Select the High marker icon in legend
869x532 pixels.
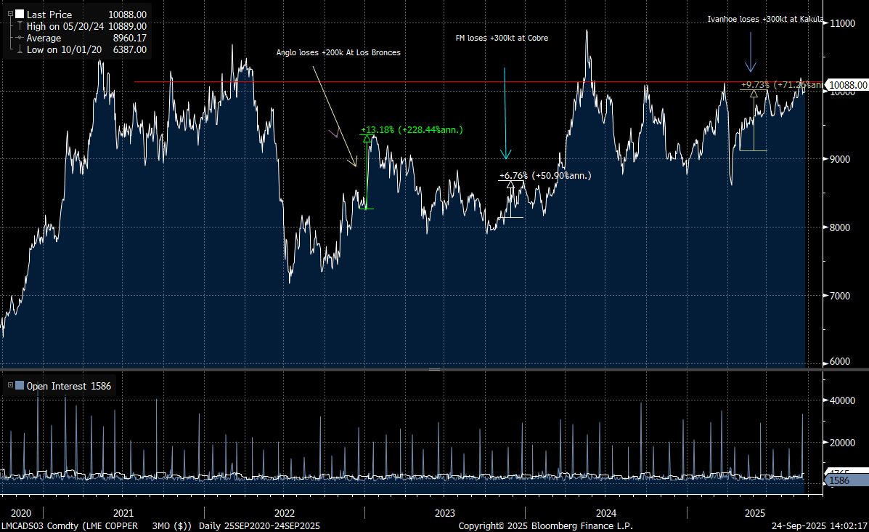coord(19,26)
